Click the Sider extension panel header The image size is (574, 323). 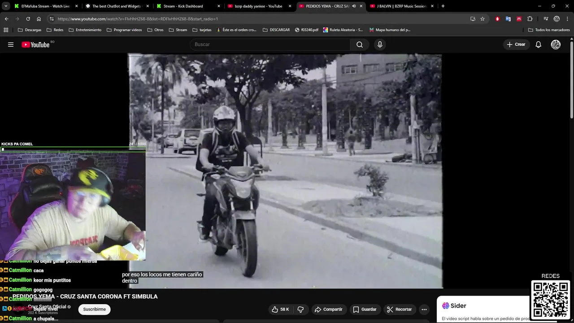(x=455, y=306)
